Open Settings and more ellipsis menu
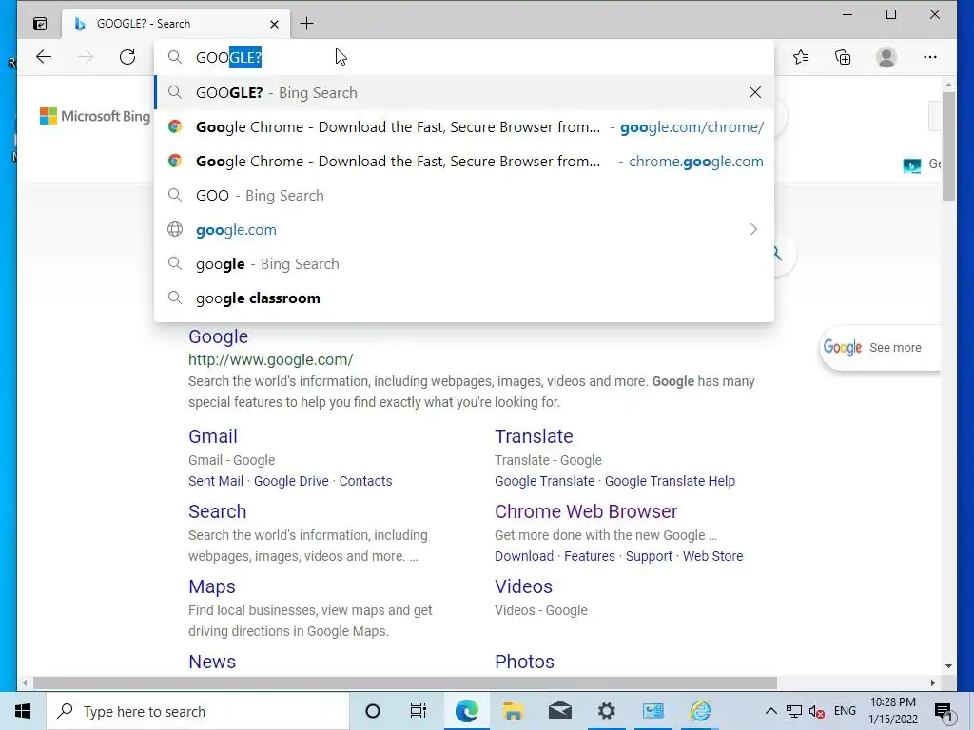Viewport: 974px width, 730px height. [x=930, y=57]
